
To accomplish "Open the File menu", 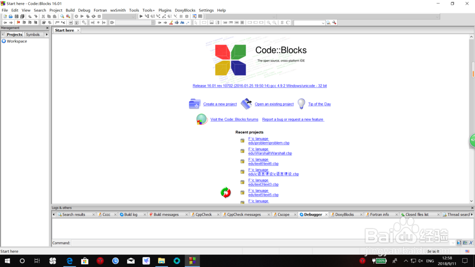I will [5, 10].
